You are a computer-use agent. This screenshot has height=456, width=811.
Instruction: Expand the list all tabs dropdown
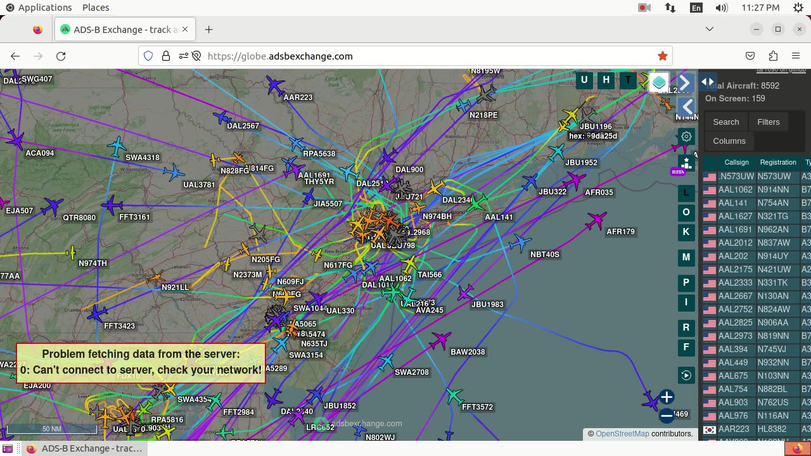(x=710, y=29)
